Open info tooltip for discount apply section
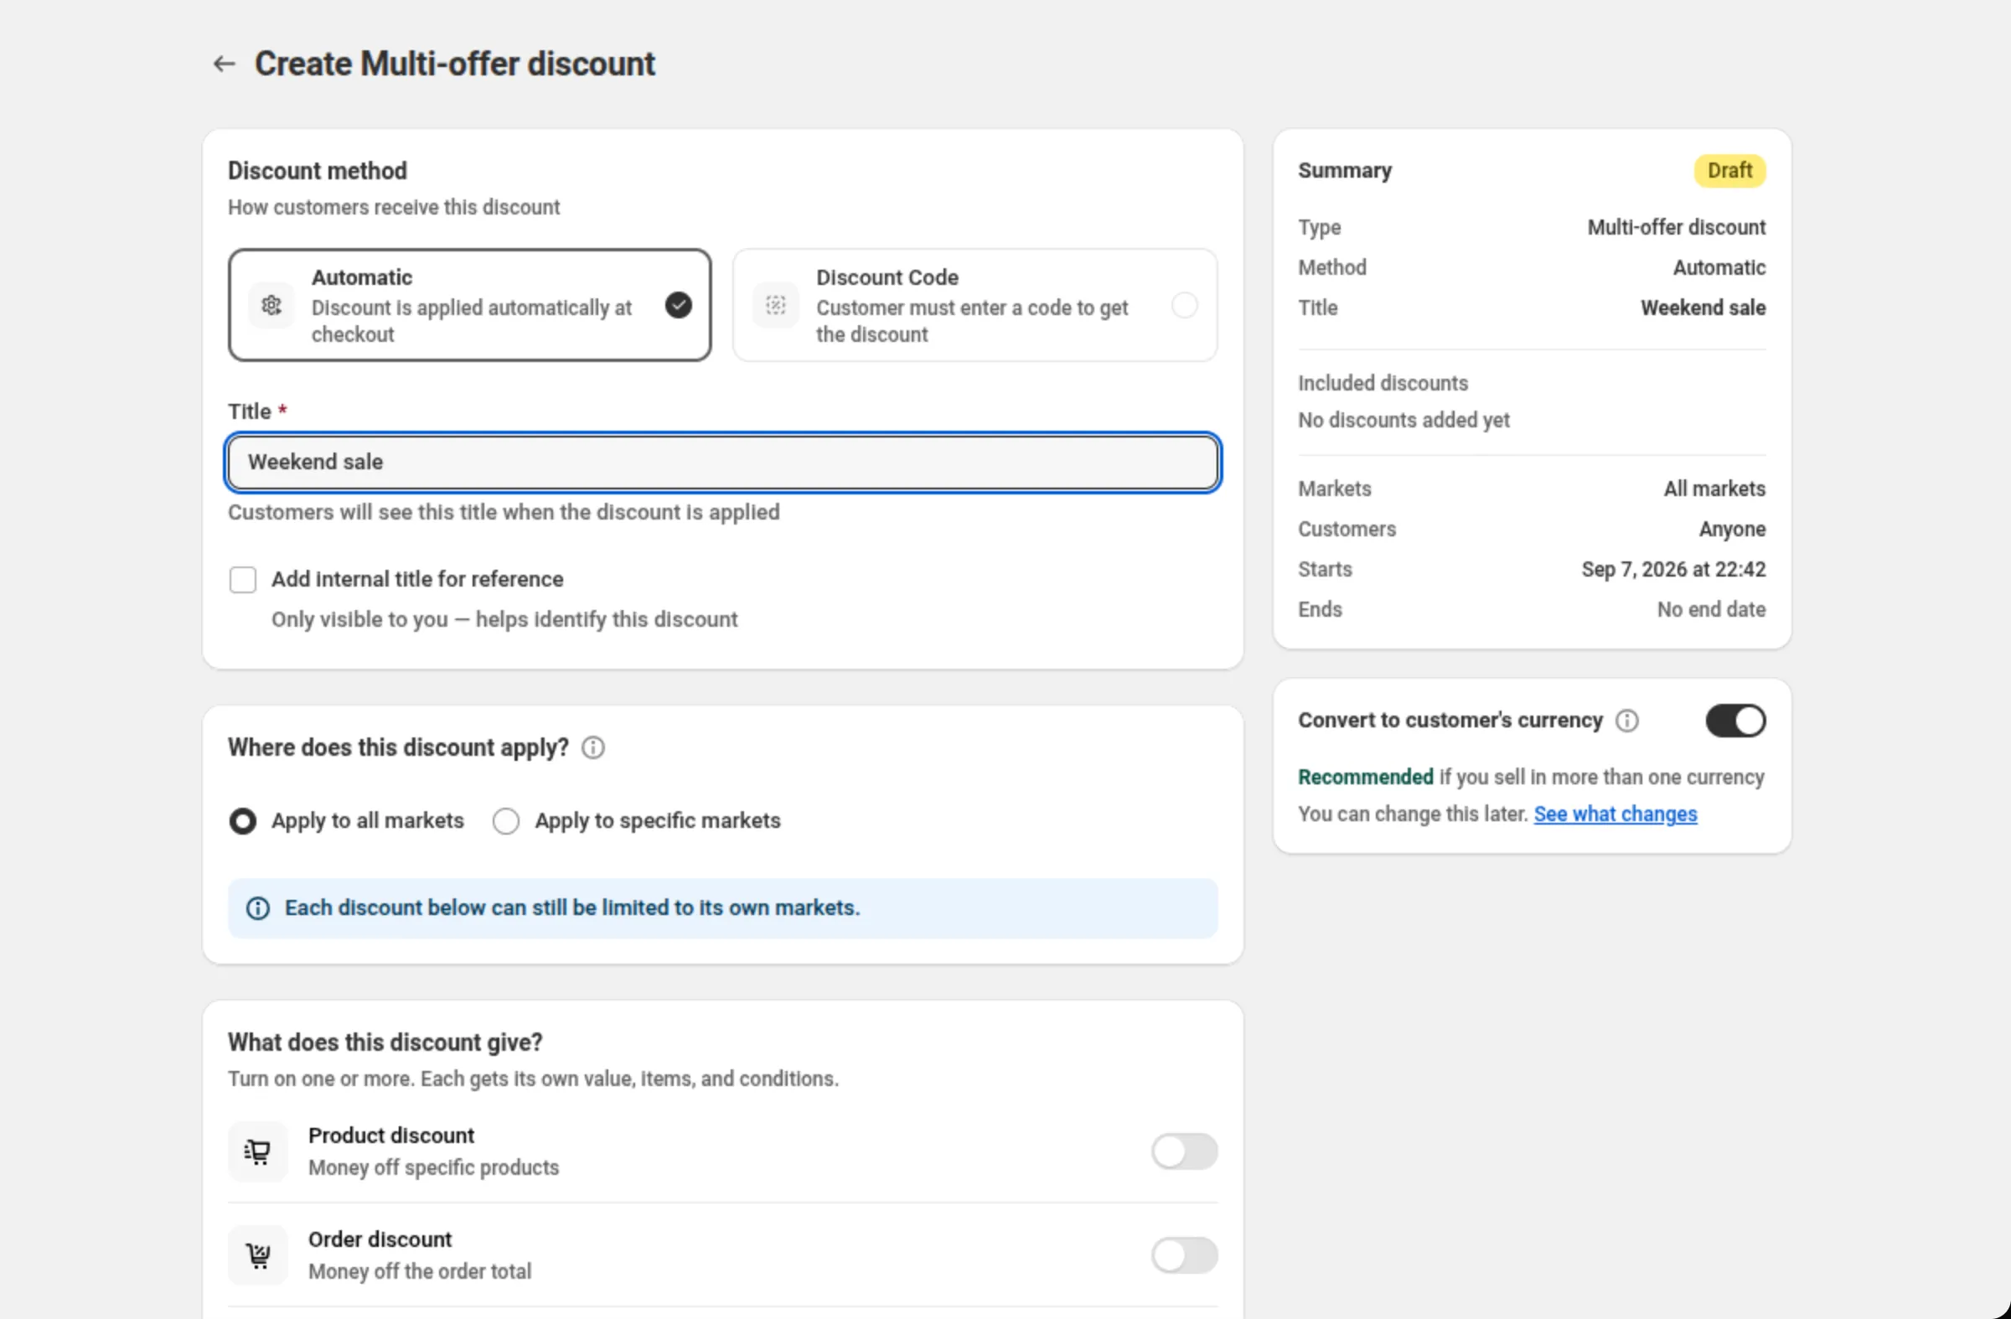The image size is (2011, 1319). coord(593,747)
